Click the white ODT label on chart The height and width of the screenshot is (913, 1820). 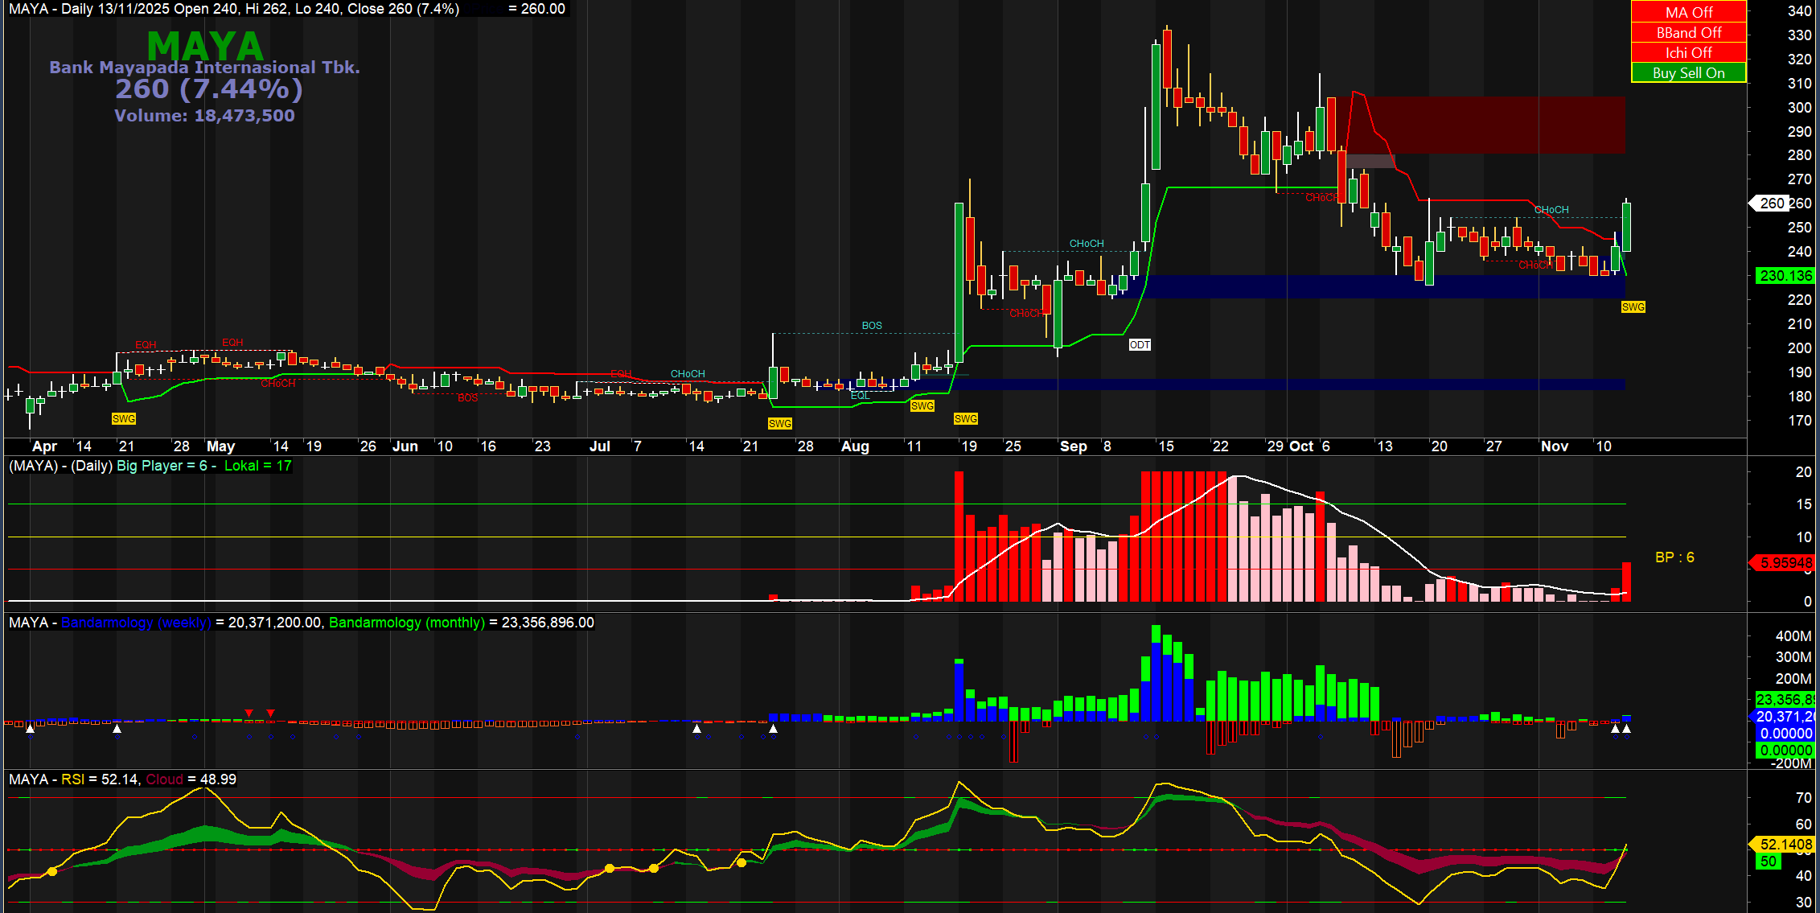point(1140,344)
